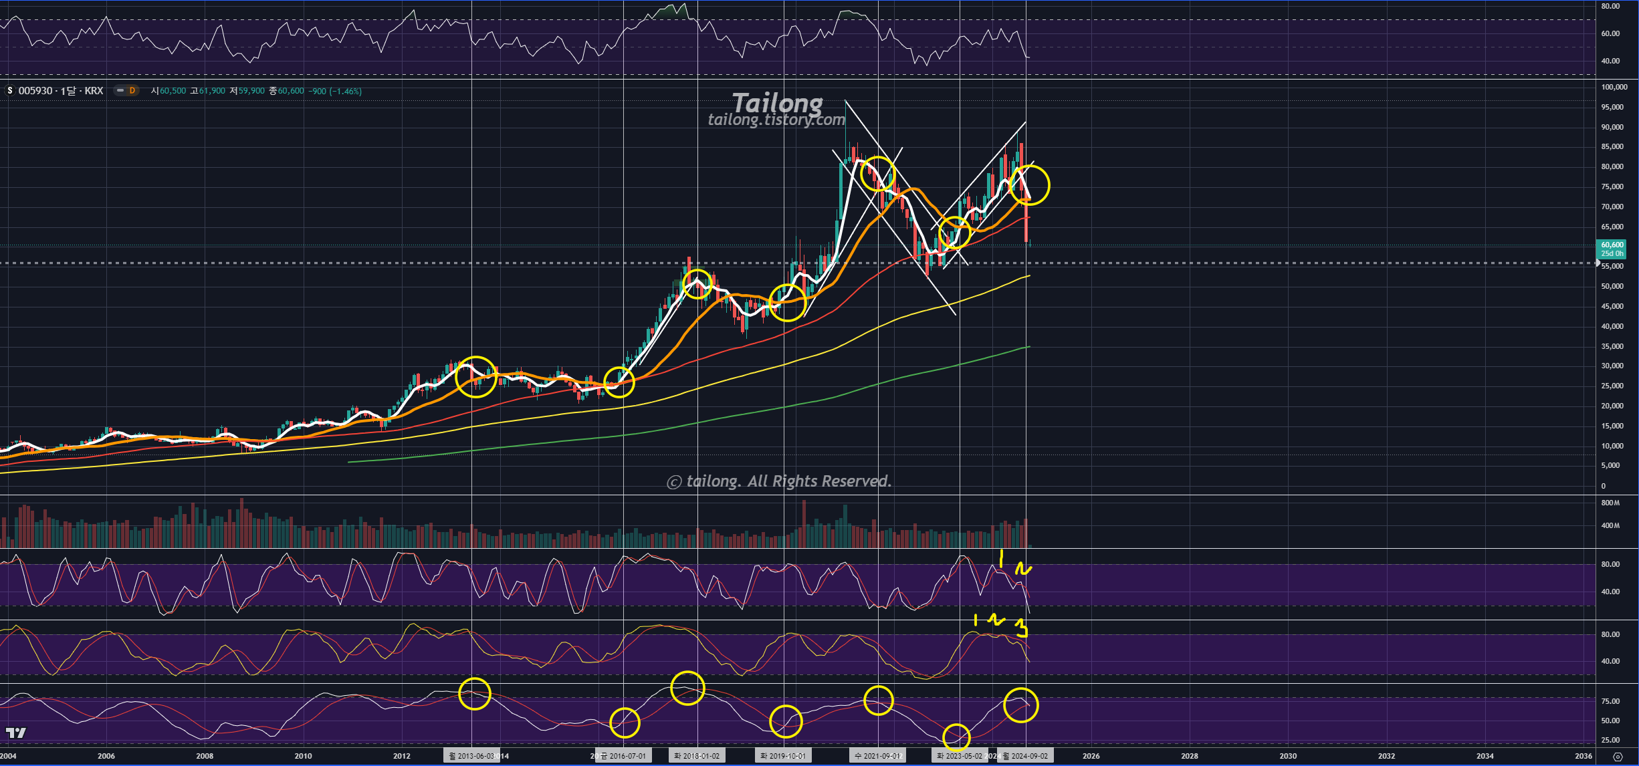Click the closing price value 종60,600 in header

tap(287, 91)
